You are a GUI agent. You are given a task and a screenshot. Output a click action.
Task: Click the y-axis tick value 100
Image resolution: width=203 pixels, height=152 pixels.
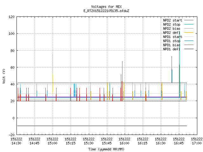[11, 34]
